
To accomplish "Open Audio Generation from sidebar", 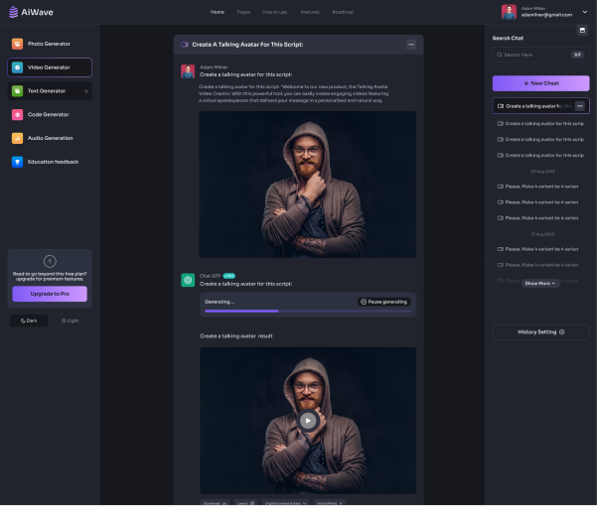I will (50, 138).
